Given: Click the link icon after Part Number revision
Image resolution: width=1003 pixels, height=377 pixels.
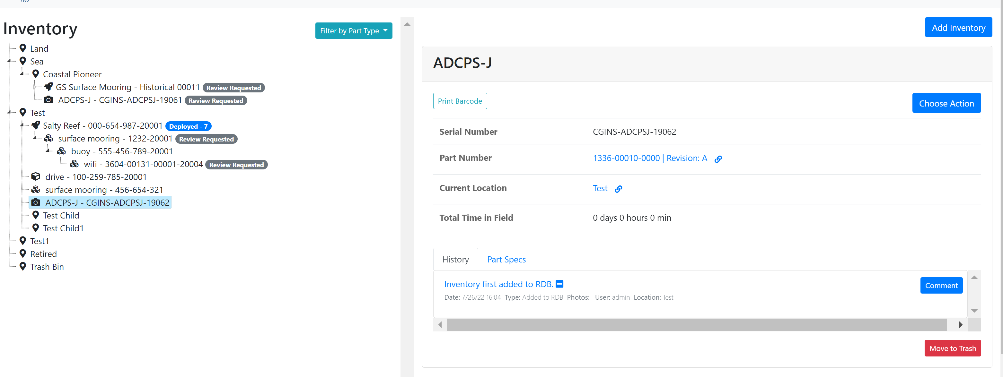Looking at the screenshot, I should pos(718,159).
